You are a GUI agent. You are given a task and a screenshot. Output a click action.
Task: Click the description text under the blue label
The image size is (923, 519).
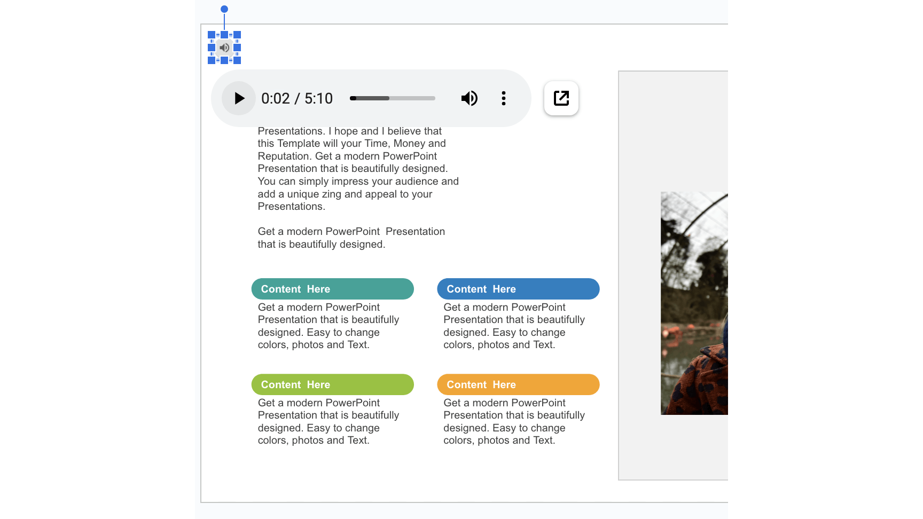(514, 326)
